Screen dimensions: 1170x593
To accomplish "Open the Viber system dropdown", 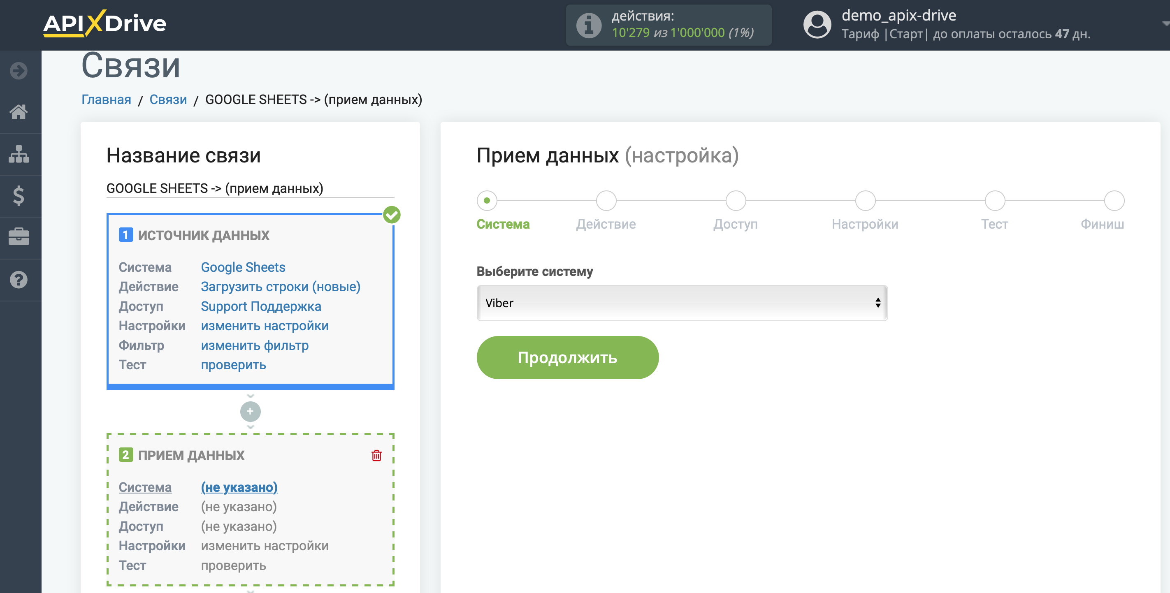I will coord(682,303).
